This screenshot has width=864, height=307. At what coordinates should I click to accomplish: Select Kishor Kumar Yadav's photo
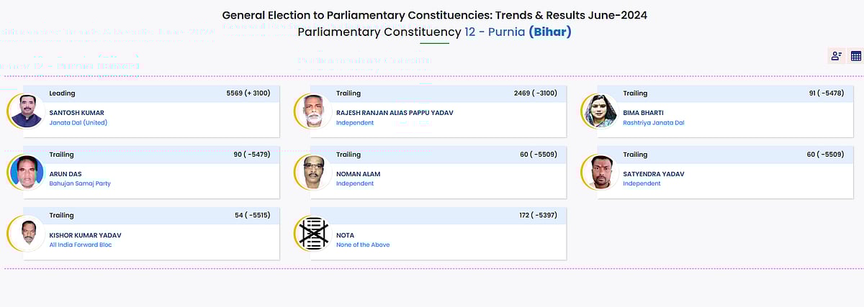(x=27, y=234)
